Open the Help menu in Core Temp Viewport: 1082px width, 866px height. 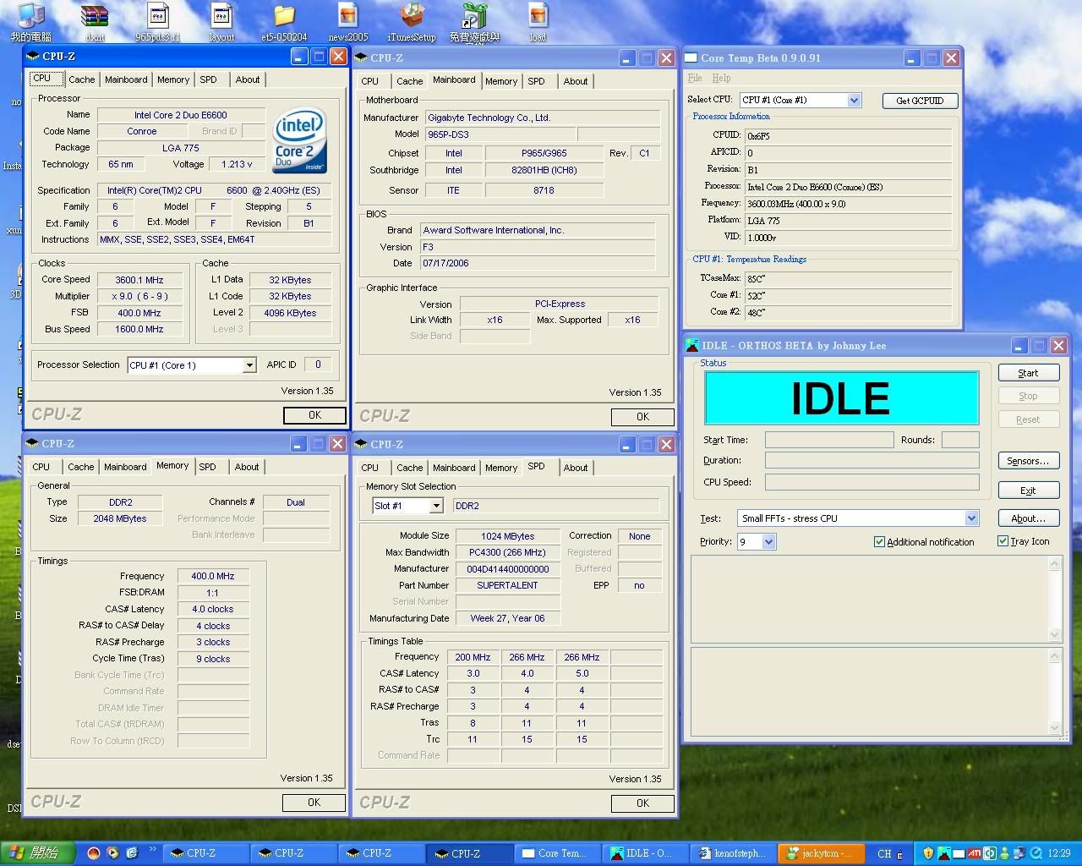(x=721, y=78)
